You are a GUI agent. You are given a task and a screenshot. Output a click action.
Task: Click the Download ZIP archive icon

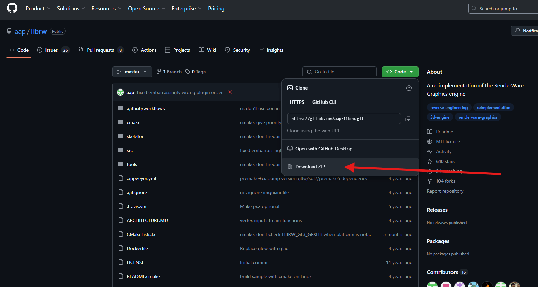coord(290,167)
